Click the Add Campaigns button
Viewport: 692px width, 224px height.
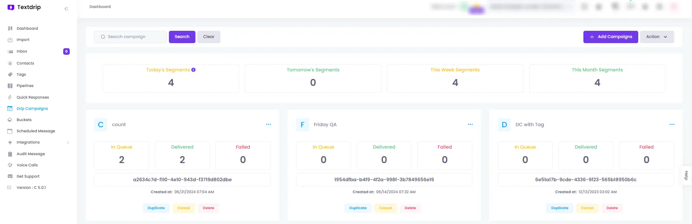click(x=610, y=37)
